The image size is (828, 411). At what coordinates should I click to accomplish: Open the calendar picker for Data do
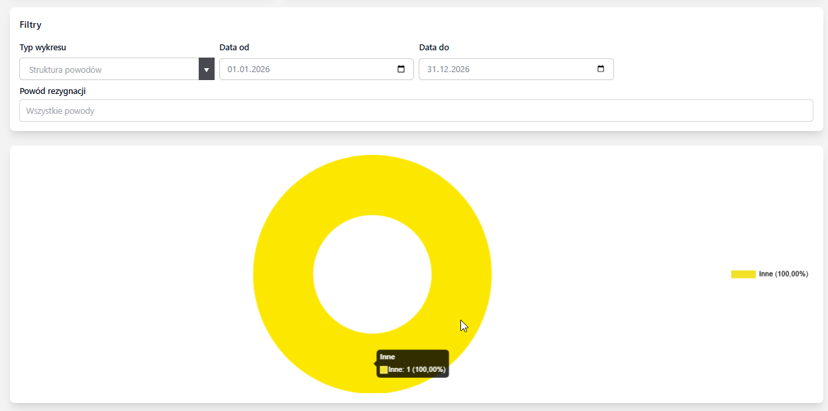(x=601, y=69)
